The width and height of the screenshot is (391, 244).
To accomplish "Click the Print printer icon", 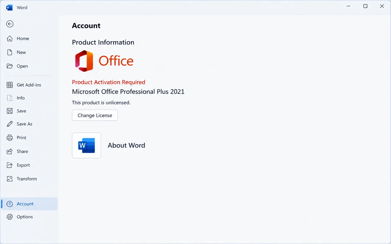I will coord(10,138).
